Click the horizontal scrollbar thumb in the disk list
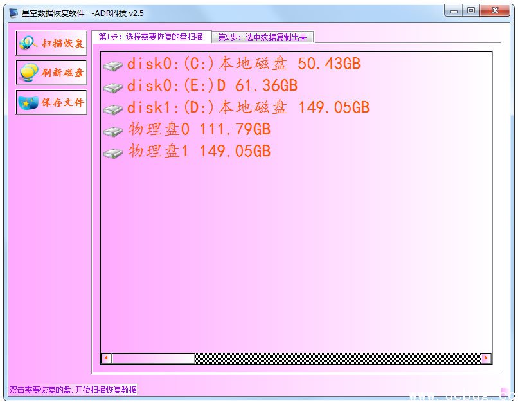Screen dimensions: 518x405 tap(153, 358)
